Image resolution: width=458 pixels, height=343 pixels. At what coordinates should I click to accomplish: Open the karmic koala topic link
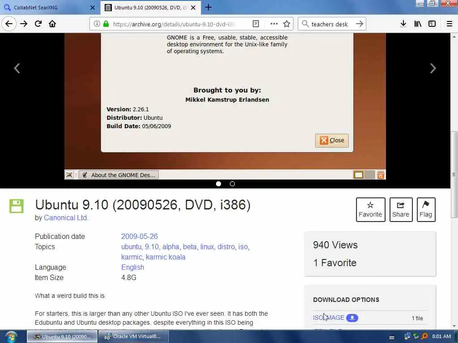[165, 257]
